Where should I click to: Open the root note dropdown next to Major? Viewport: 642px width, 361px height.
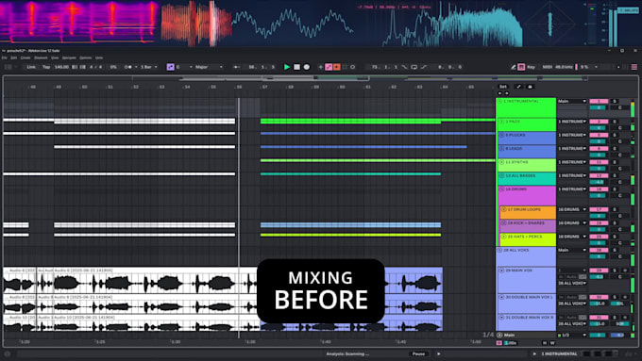[x=184, y=67]
